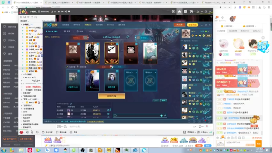272x153 pixels.
Task: Click the 开始作战 start battle button
Action: pyautogui.click(x=112, y=96)
